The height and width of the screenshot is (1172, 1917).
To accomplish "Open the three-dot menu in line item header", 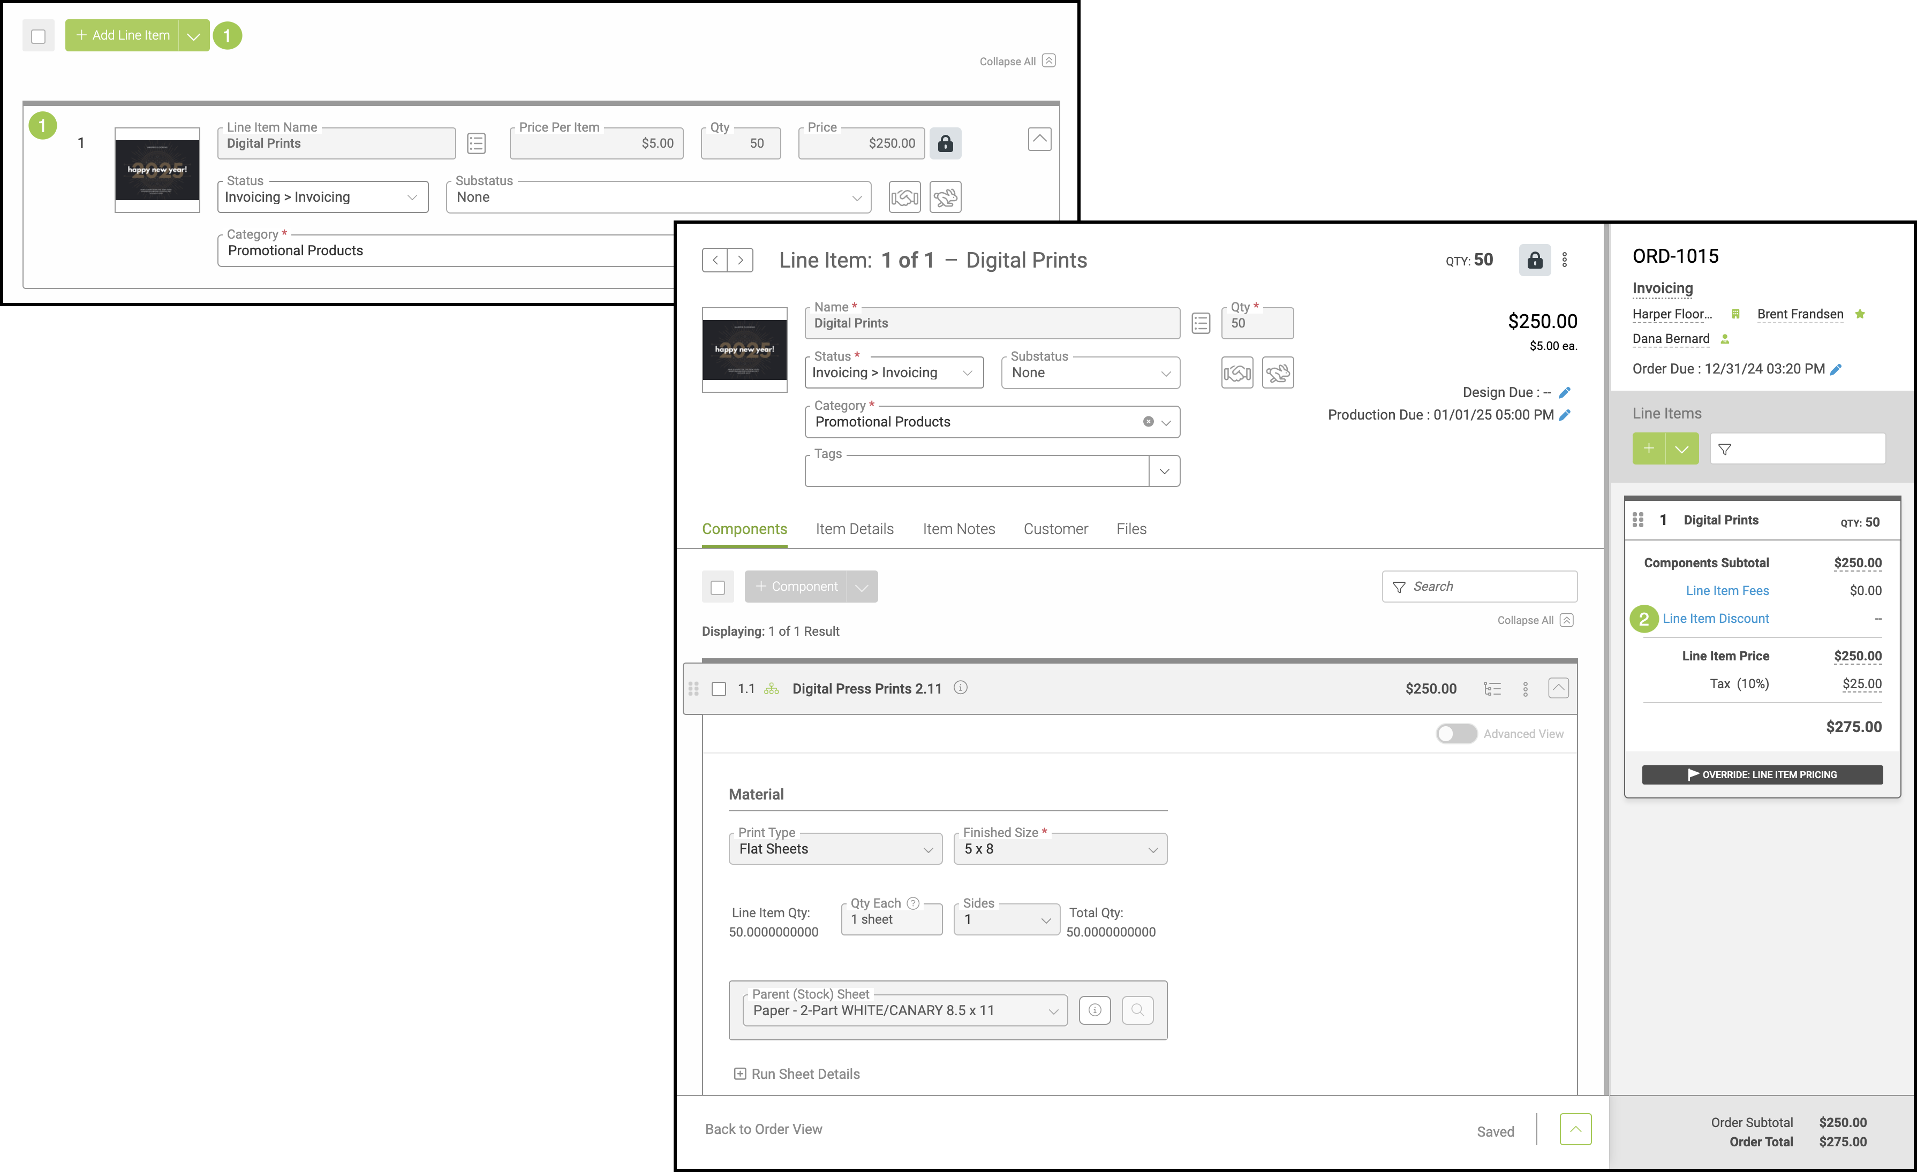I will [1565, 260].
